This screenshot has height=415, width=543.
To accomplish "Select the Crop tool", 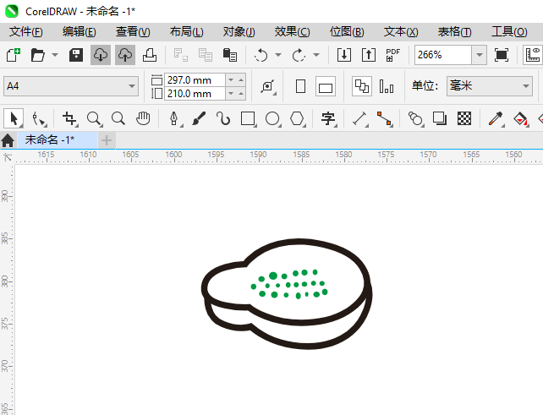I will tap(69, 118).
